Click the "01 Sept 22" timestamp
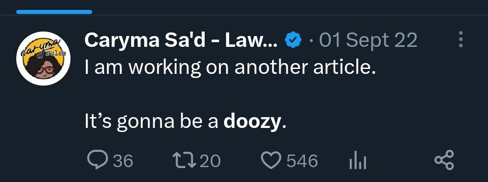The height and width of the screenshot is (182, 488). click(368, 41)
